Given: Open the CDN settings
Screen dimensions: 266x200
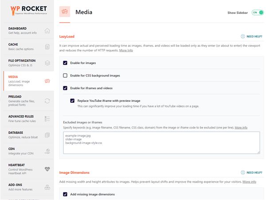Looking at the screenshot, I should 28,151.
